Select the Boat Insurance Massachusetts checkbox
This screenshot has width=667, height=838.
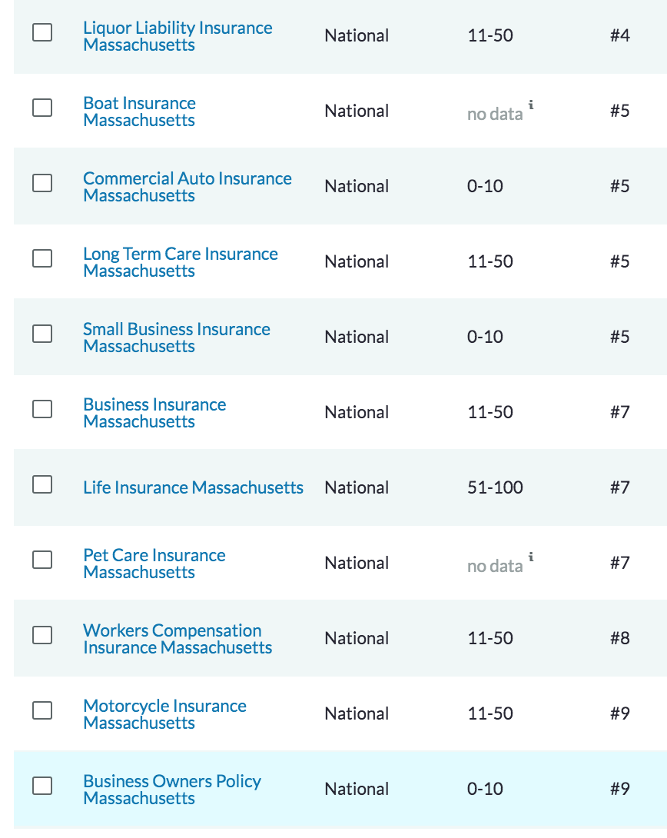tap(42, 108)
